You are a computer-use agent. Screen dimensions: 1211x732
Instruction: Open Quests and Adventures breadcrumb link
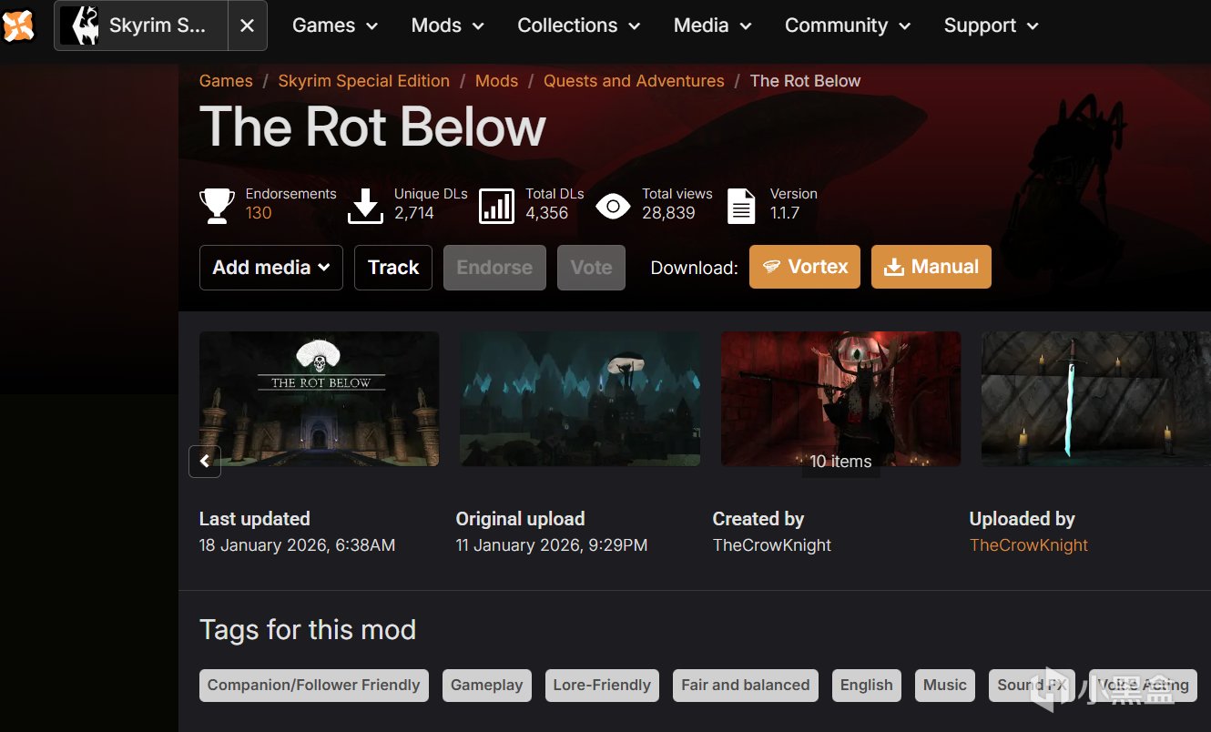tap(634, 81)
